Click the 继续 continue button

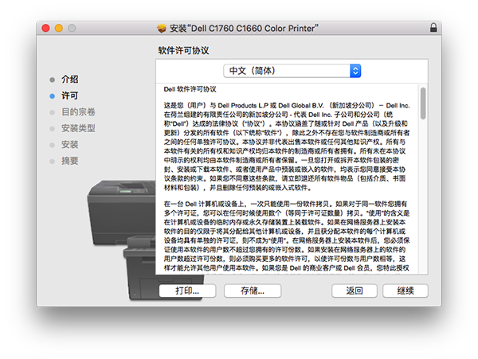(406, 291)
